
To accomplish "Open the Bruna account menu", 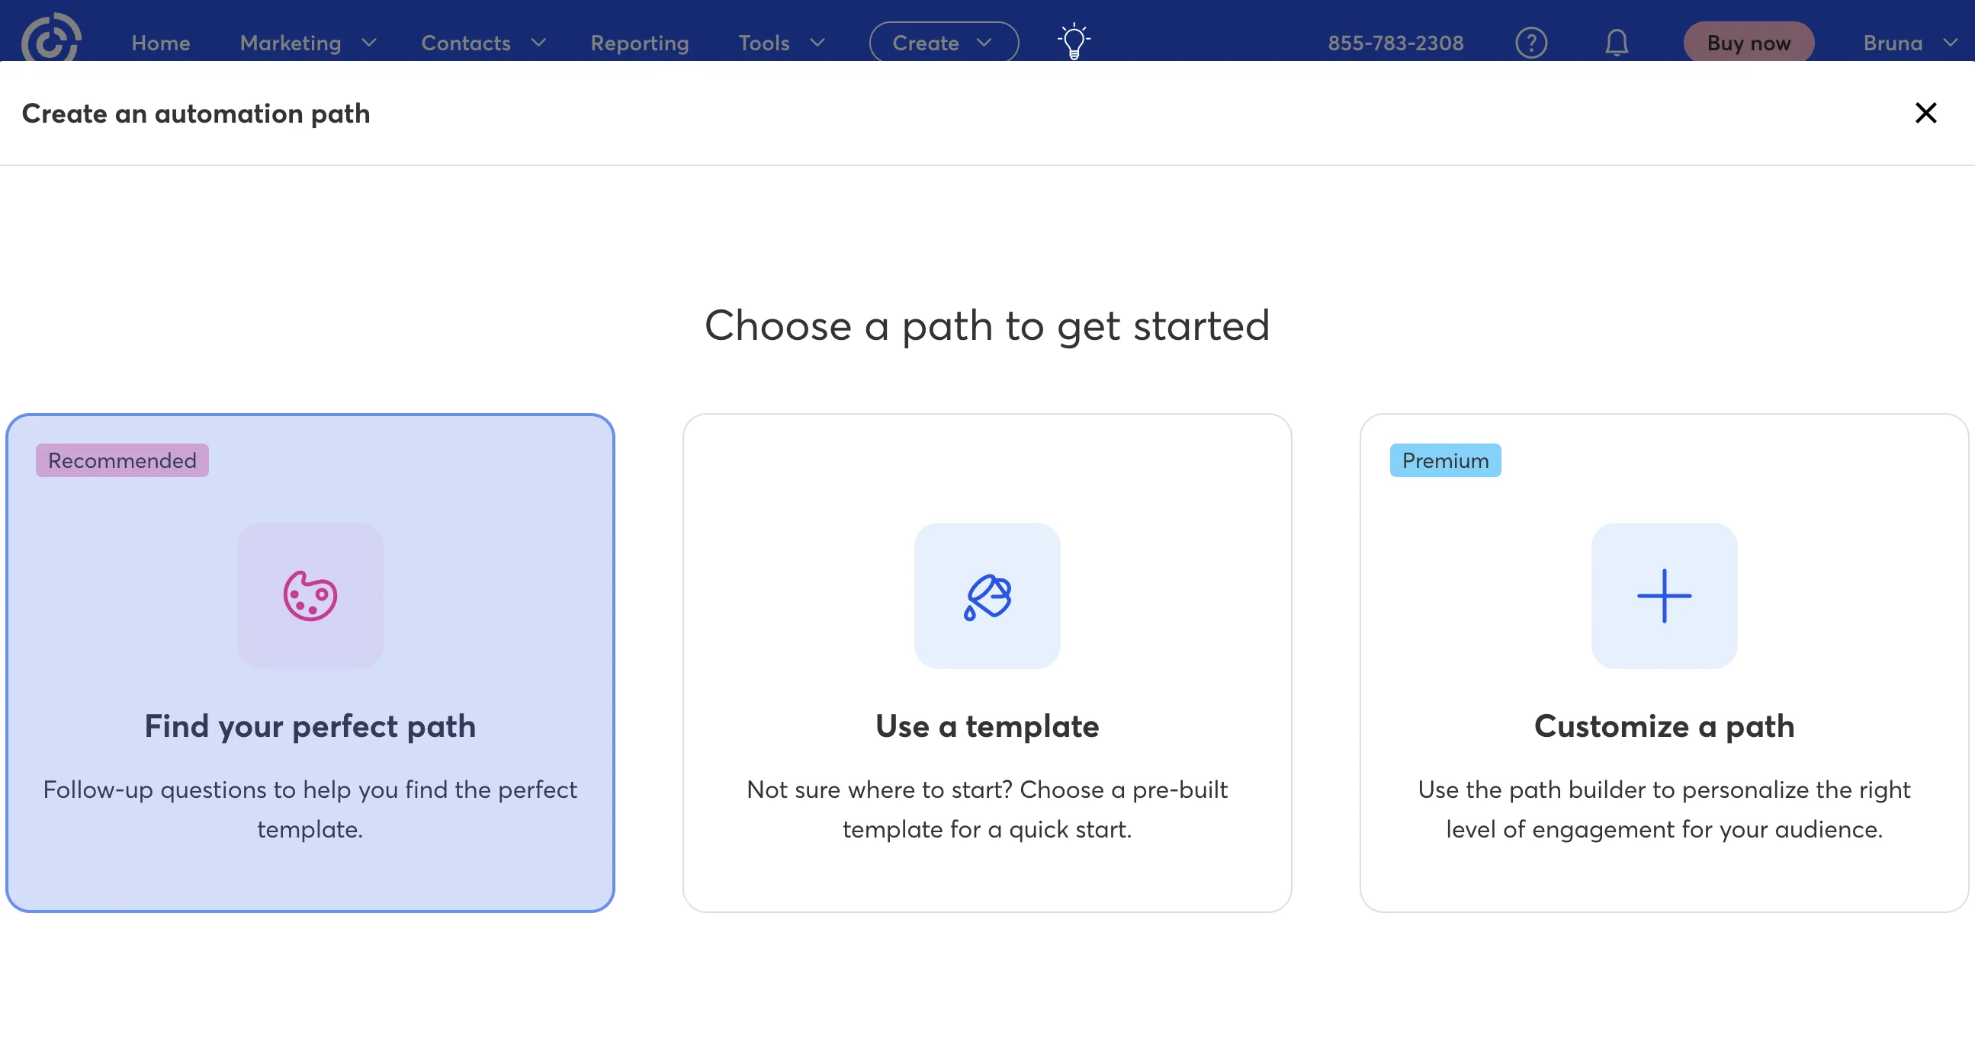I will [1909, 43].
